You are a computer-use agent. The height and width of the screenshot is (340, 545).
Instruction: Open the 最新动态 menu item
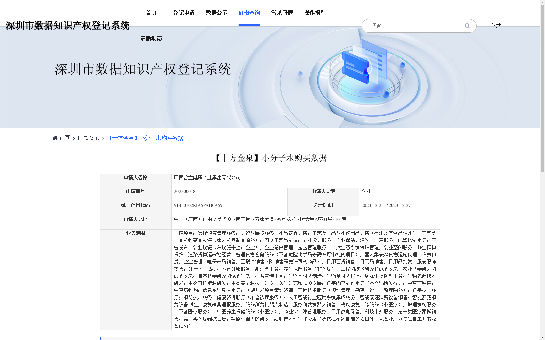pos(151,39)
